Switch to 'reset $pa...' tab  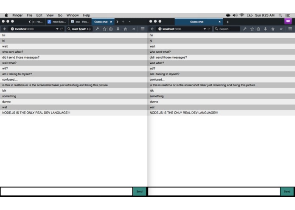[x=57, y=22]
